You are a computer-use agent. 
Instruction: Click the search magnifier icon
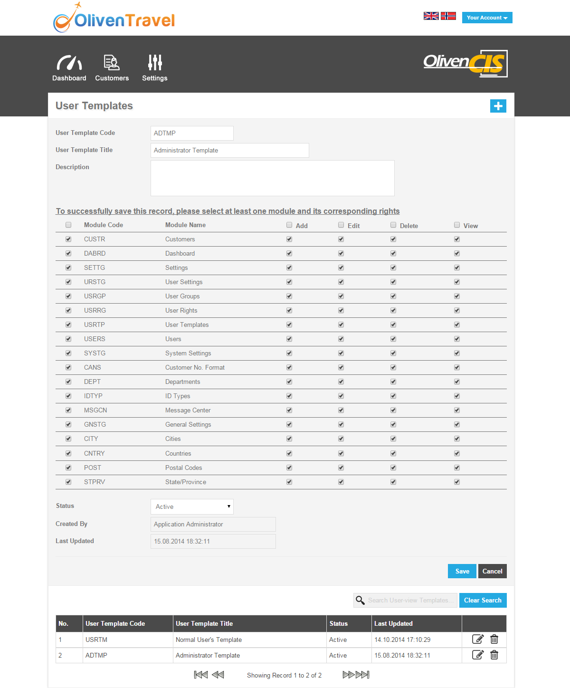click(x=361, y=601)
